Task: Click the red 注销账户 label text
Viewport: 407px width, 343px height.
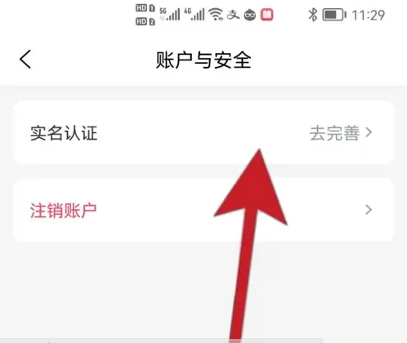Action: [63, 211]
